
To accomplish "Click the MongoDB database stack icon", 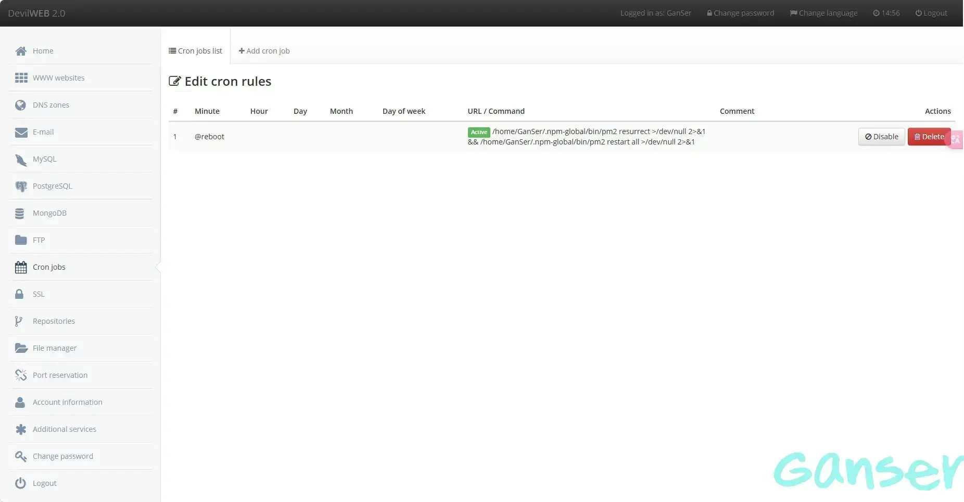I will coord(20,213).
